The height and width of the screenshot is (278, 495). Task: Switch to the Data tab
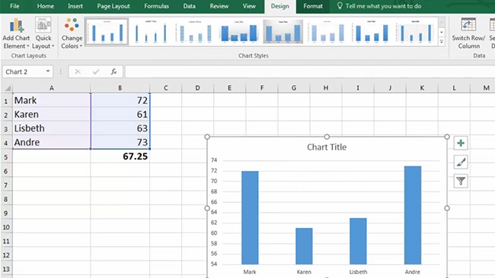tap(189, 6)
